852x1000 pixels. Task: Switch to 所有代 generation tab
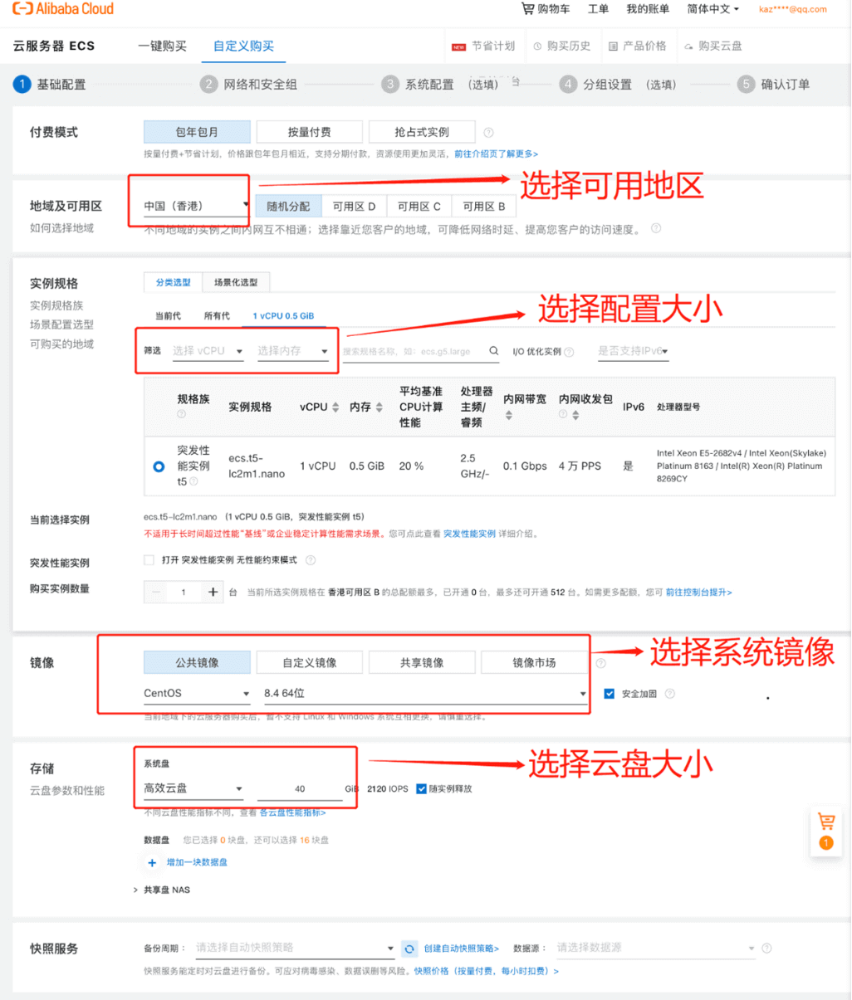click(x=217, y=316)
